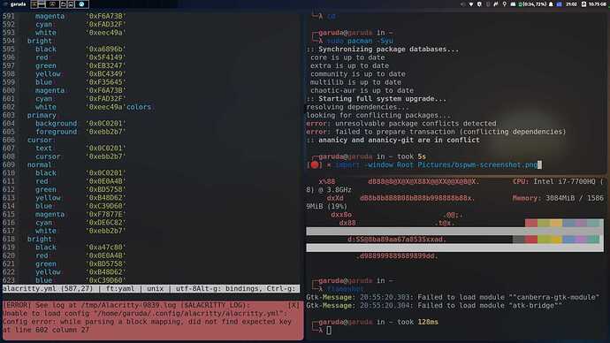
Task: Click the red error status dot in prompt
Action: click(x=315, y=165)
